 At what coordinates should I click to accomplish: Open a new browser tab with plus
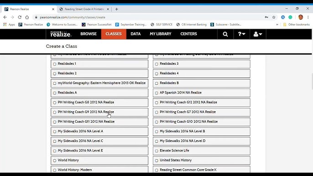pyautogui.click(x=117, y=9)
